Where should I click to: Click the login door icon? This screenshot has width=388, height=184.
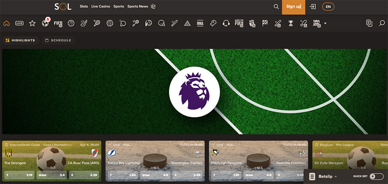coord(313,7)
